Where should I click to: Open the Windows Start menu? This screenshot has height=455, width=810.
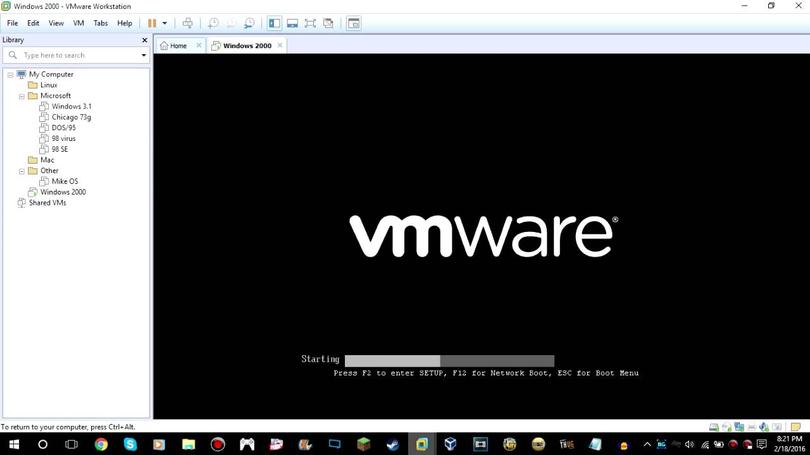coord(14,444)
